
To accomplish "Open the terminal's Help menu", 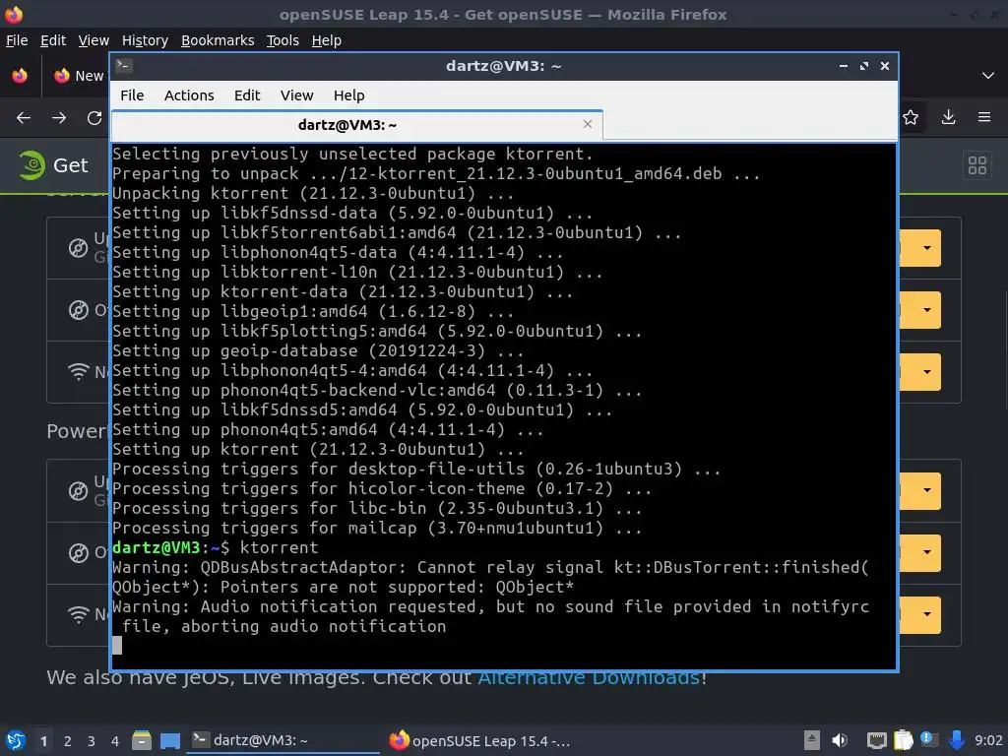I will pos(349,95).
